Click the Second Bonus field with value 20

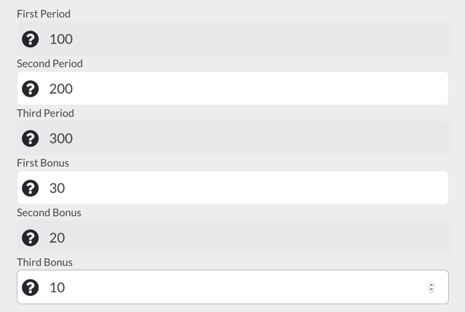[233, 237]
